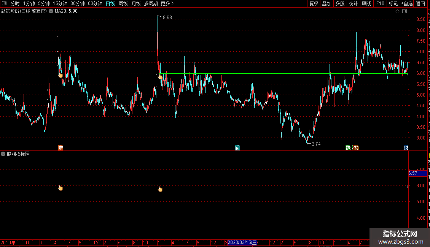Add stock via +自选 button

click(x=407, y=3)
